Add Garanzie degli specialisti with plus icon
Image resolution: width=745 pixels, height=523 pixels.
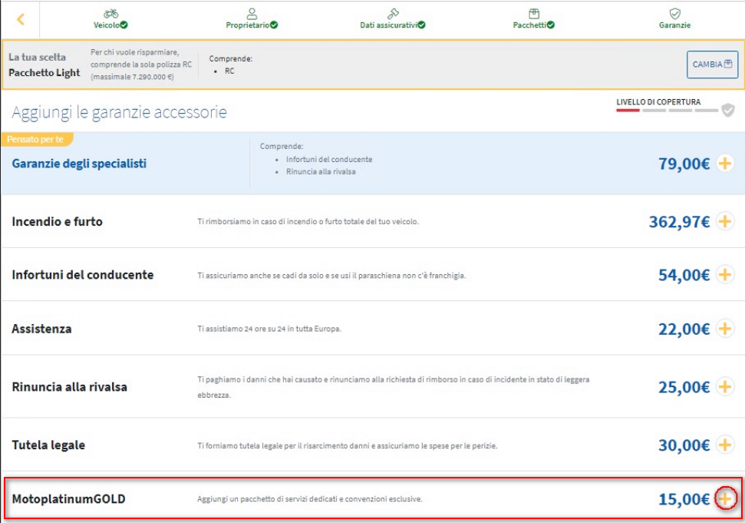tap(724, 164)
